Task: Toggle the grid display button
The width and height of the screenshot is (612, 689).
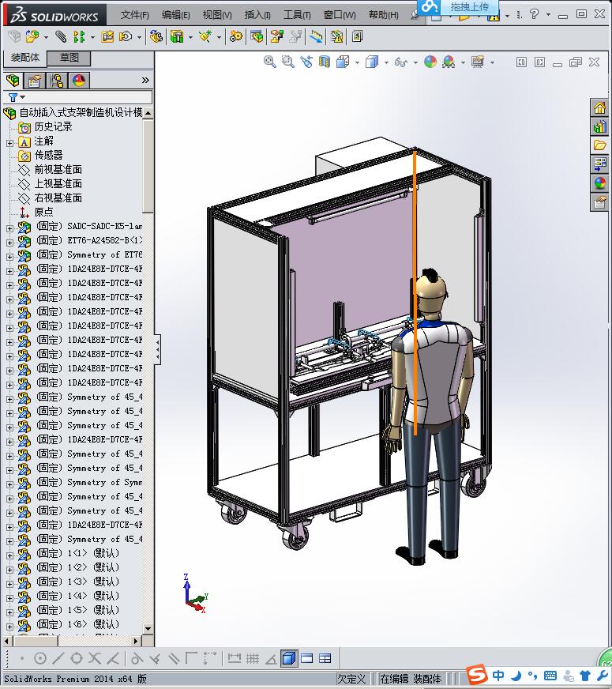Action: coord(253,658)
